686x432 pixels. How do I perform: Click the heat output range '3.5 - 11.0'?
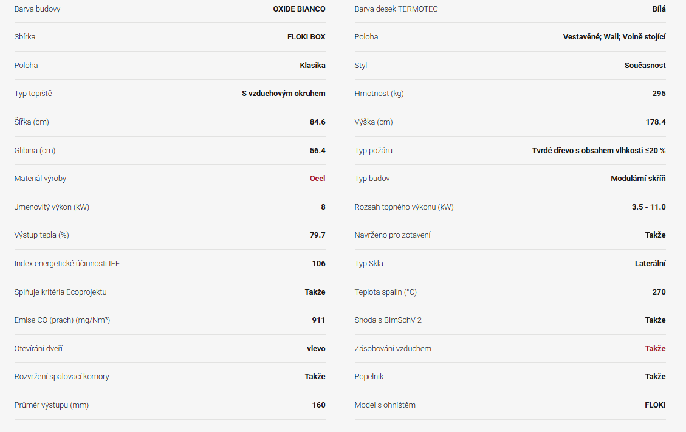tap(648, 207)
